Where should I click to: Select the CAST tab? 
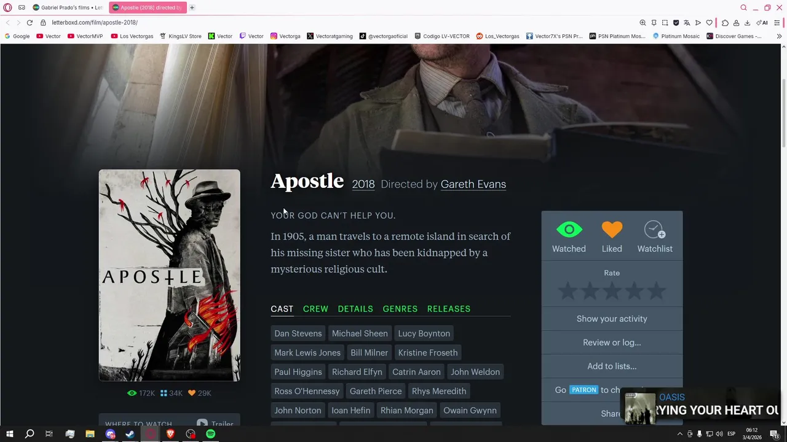click(282, 309)
